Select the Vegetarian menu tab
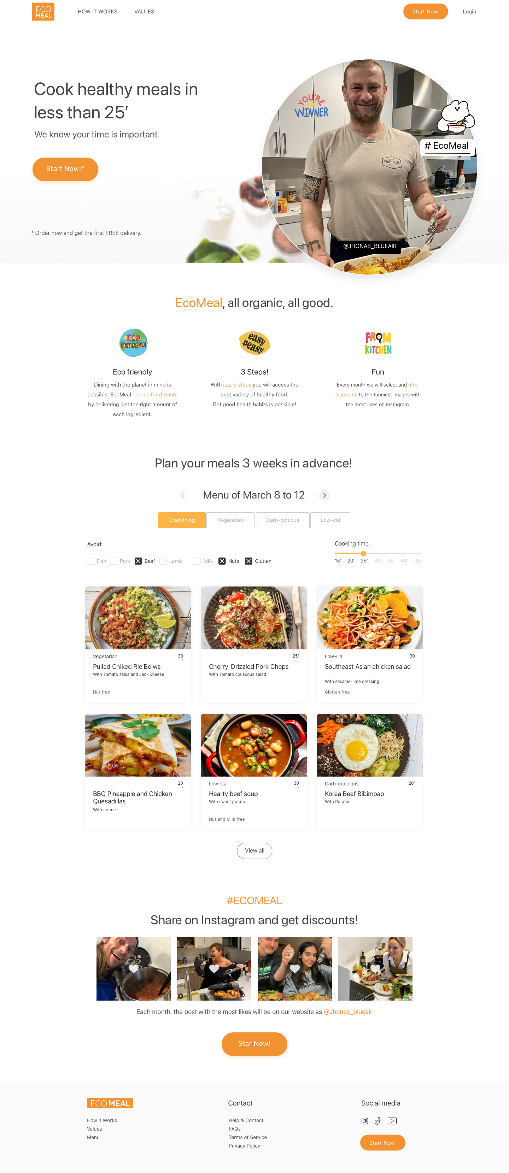The image size is (509, 1173). [230, 520]
